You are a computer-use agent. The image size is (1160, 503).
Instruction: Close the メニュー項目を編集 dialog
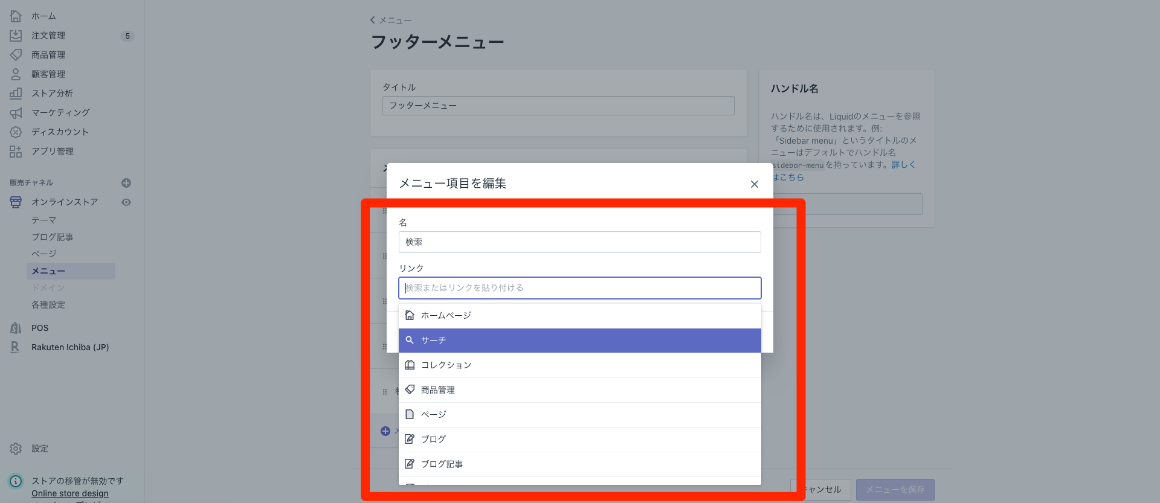755,184
